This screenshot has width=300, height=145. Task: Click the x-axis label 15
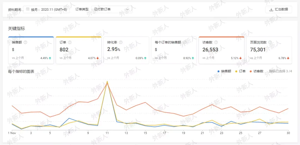click(x=145, y=133)
